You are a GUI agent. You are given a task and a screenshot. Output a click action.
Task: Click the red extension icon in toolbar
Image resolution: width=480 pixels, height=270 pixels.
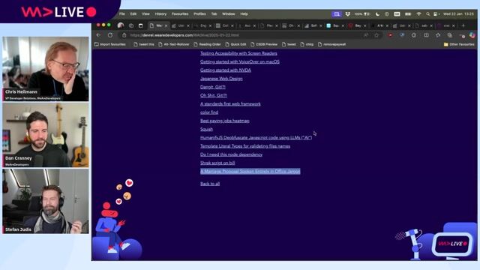[x=390, y=35]
